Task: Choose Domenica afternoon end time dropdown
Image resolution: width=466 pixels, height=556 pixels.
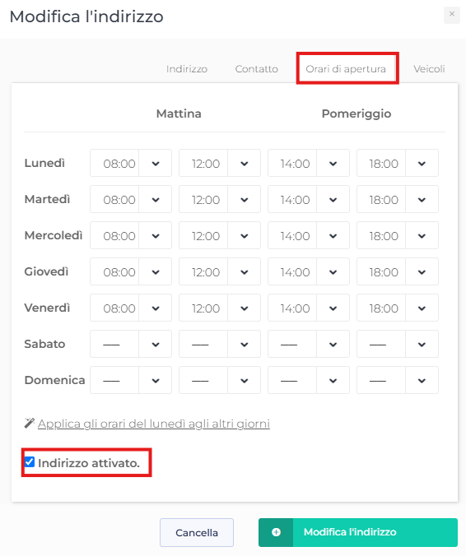Action: pyautogui.click(x=398, y=380)
